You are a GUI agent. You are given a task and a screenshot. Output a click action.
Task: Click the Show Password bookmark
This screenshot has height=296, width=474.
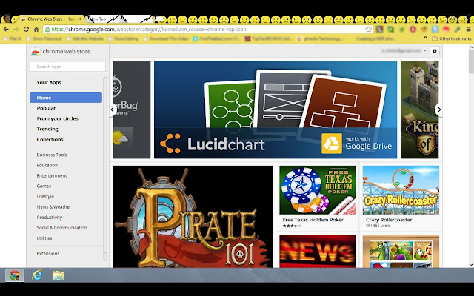44,38
